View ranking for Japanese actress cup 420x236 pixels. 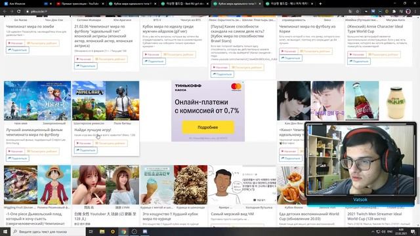pos(110,59)
